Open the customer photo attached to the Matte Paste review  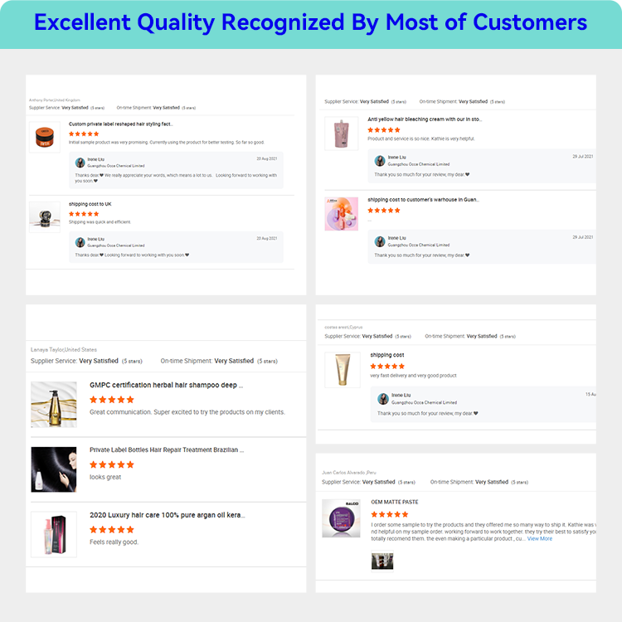click(x=382, y=561)
